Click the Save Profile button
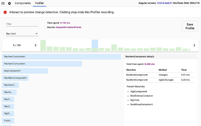 190,26
